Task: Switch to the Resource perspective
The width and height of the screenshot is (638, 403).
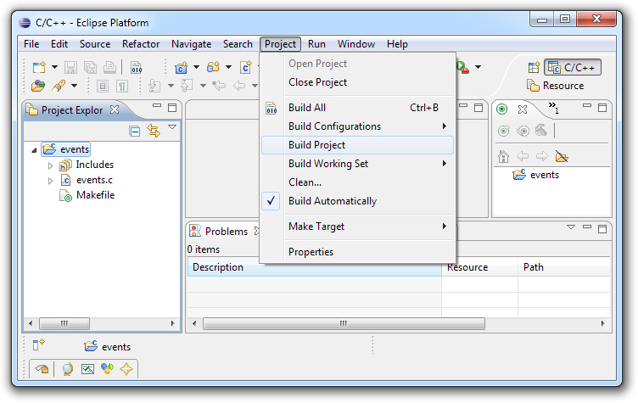Action: click(556, 86)
